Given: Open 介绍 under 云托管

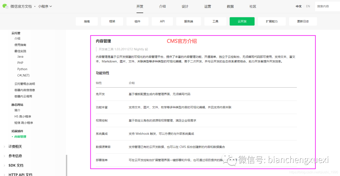Looking at the screenshot, I should point(17,39).
